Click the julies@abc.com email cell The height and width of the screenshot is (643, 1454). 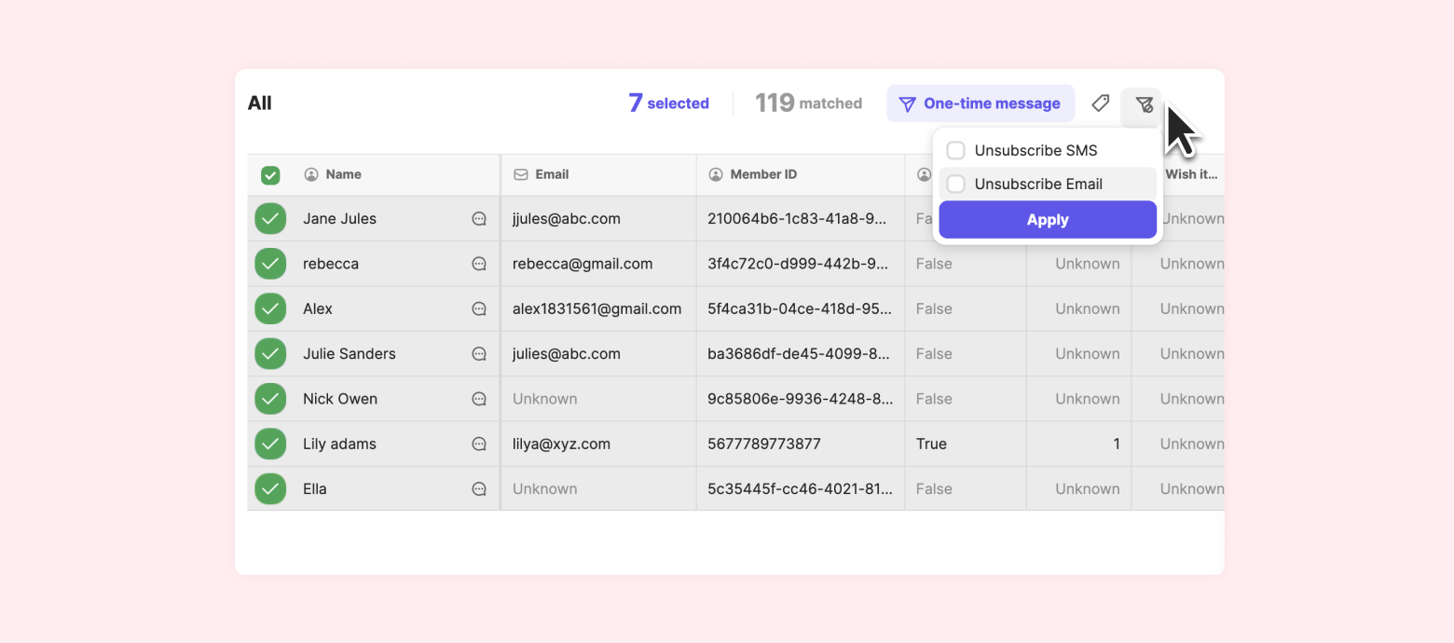[566, 354]
